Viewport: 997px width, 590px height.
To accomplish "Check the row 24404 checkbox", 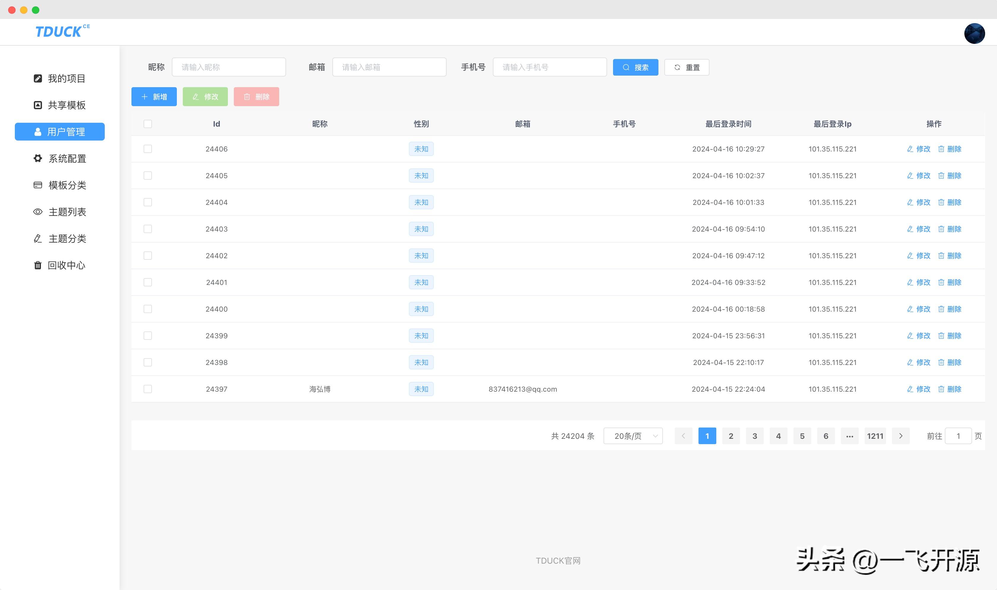I will click(x=147, y=202).
